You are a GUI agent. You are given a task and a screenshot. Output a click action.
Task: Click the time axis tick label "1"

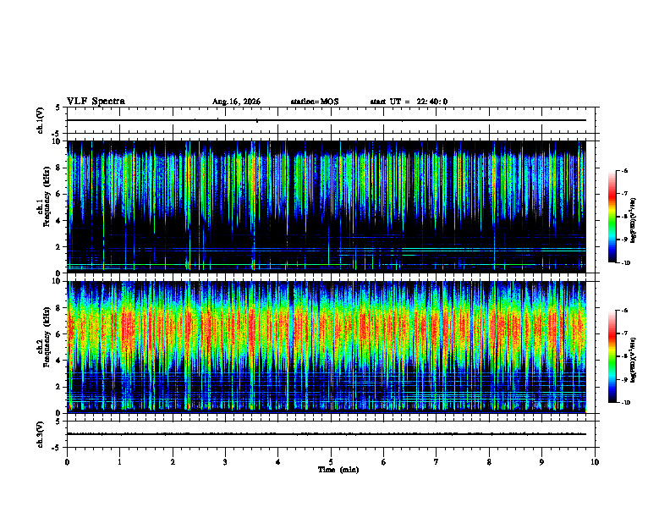tap(119, 462)
